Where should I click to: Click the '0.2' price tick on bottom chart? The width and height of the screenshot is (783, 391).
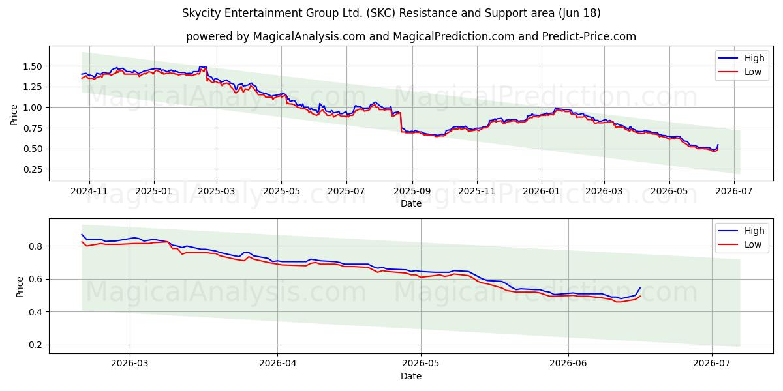pos(37,345)
